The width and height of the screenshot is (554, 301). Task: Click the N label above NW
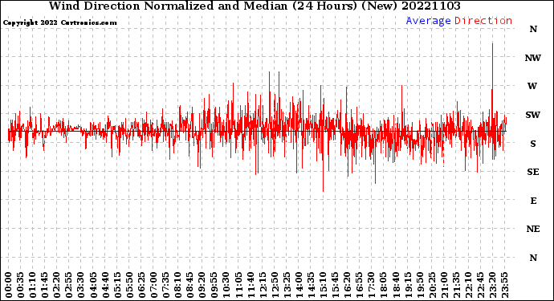tap(533, 30)
